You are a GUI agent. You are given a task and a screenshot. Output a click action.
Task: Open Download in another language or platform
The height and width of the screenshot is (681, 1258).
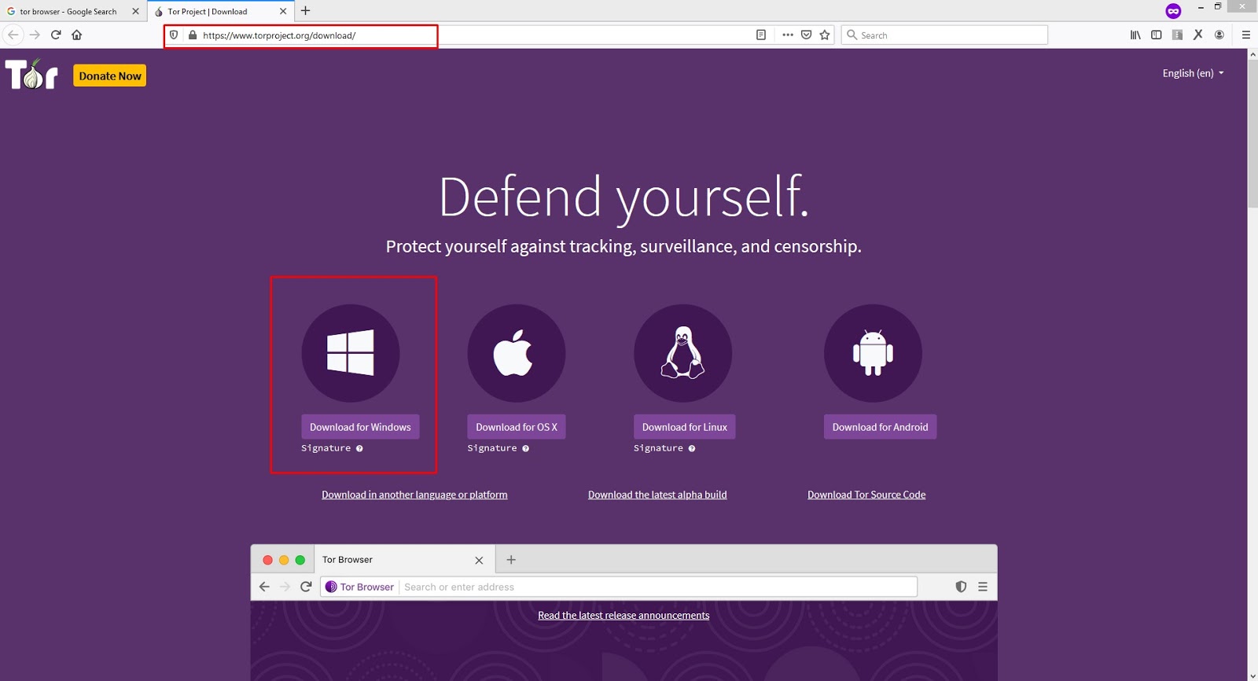pos(414,495)
